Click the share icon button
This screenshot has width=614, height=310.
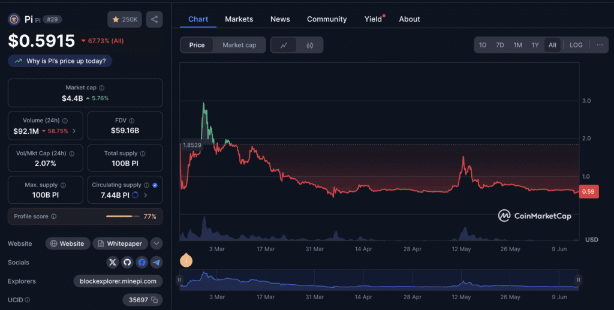(x=154, y=19)
